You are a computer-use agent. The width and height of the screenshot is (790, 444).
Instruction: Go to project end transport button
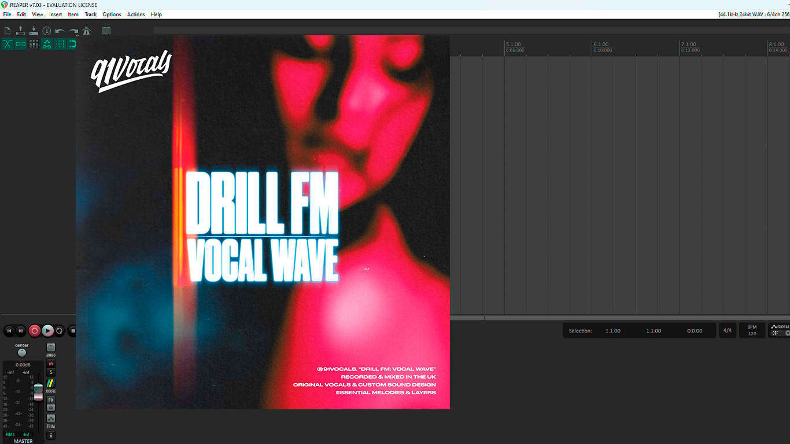(x=21, y=331)
